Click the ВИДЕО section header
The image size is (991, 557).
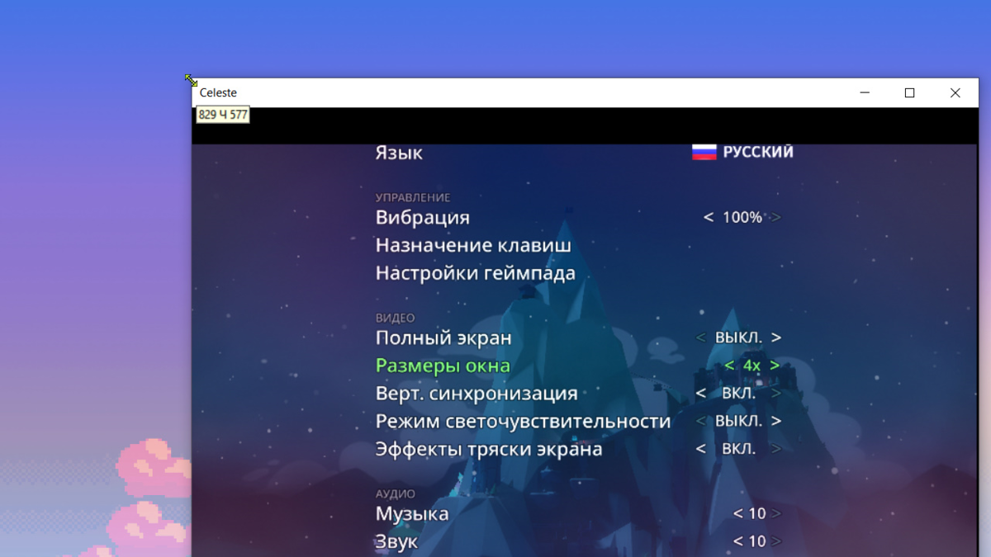(x=395, y=318)
